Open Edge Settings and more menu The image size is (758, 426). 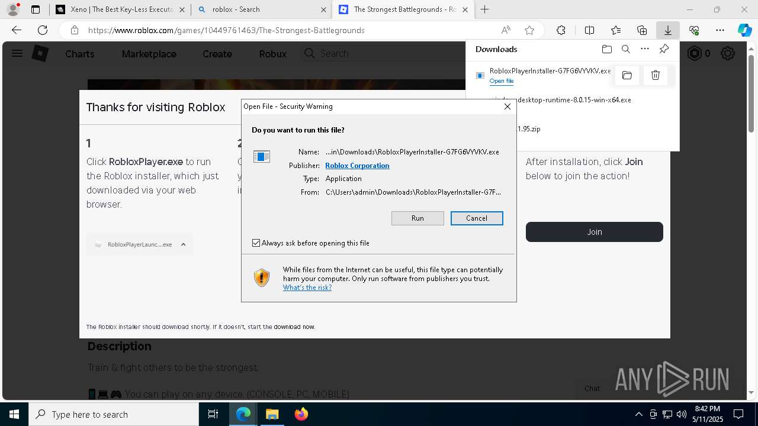(720, 30)
